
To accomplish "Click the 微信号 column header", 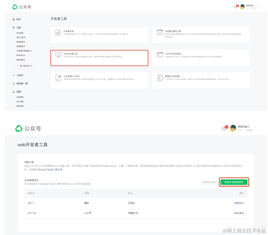I will 31,193.
